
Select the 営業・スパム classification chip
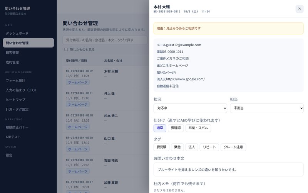tap(198, 128)
